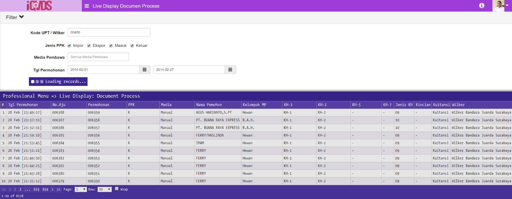Toggle the Ekspor checkbox
Screen dimensions: 512x199
(89, 46)
